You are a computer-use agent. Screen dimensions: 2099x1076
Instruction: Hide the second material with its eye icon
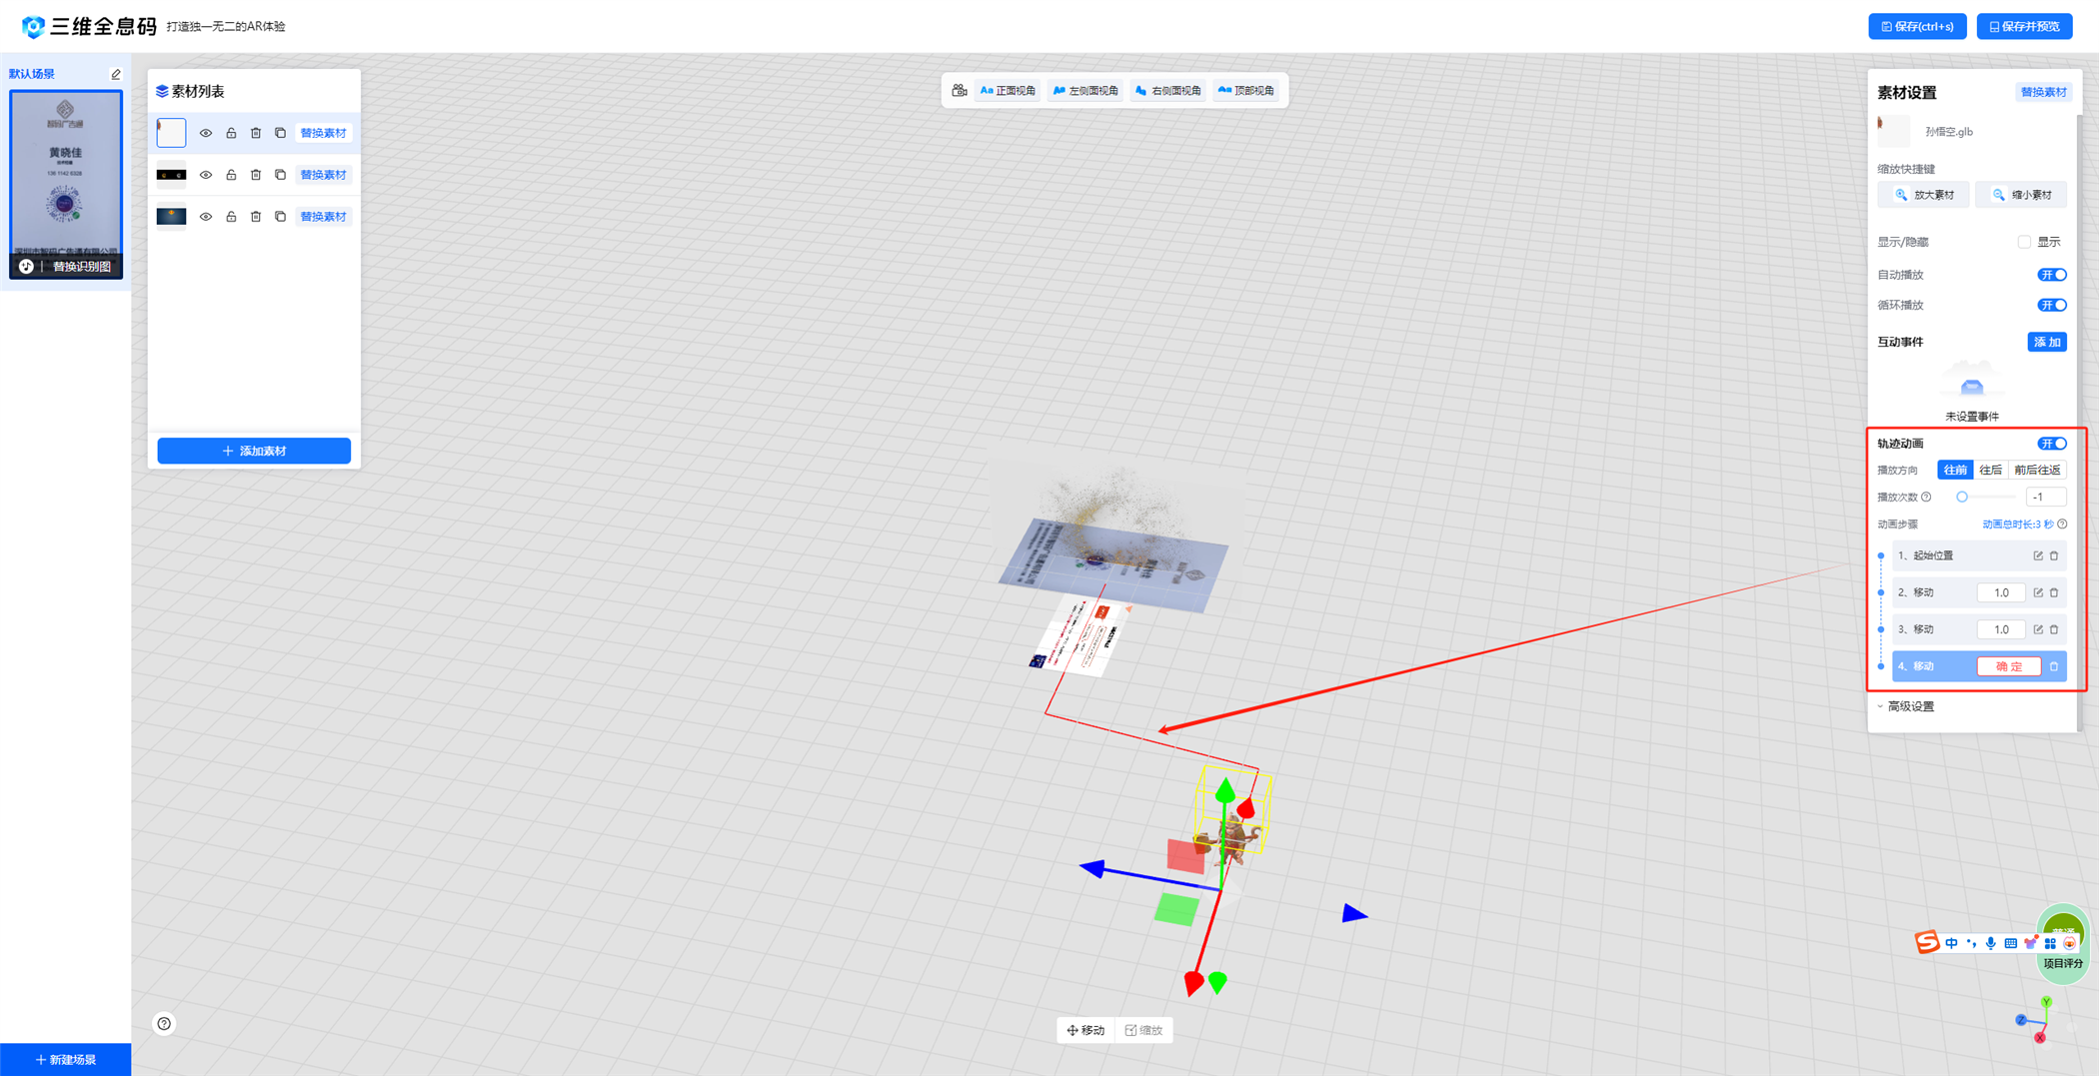pyautogui.click(x=206, y=175)
